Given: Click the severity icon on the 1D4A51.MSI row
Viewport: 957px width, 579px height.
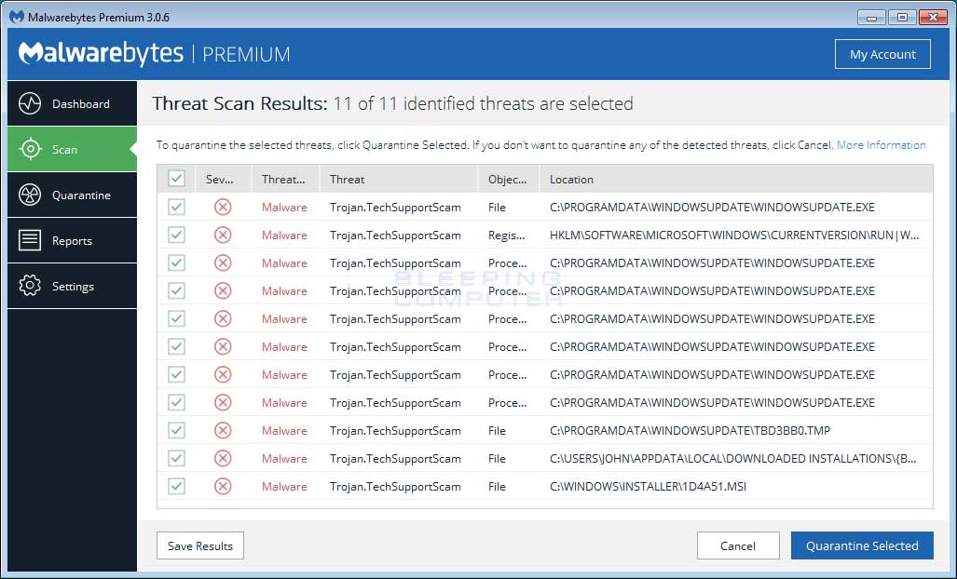Looking at the screenshot, I should pos(223,486).
